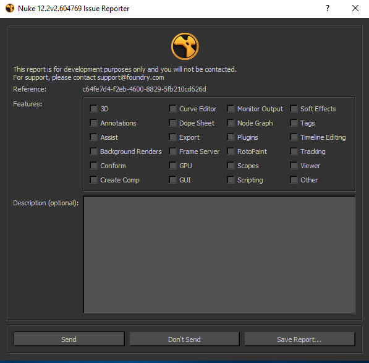The height and width of the screenshot is (363, 369).
Task: Send the issue report
Action: (69, 340)
